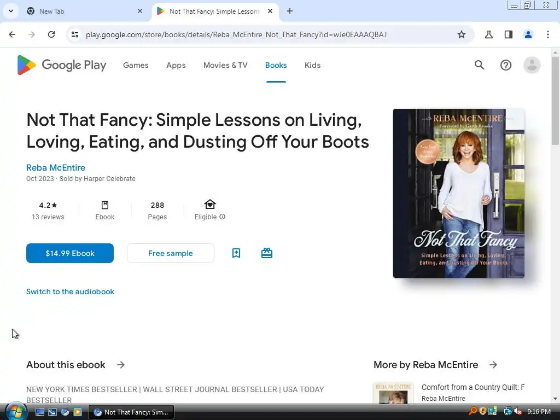Open the Help center icon

[506, 65]
